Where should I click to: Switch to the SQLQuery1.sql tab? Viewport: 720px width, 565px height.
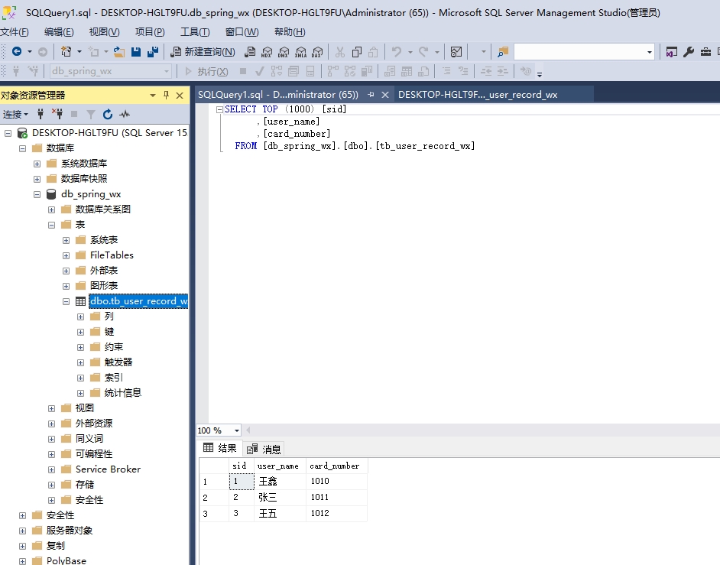278,95
